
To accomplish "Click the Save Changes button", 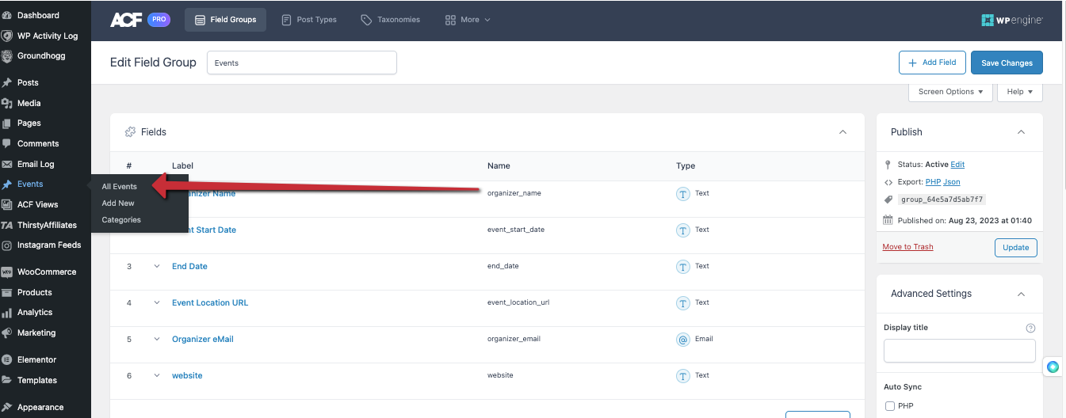I will [1007, 63].
